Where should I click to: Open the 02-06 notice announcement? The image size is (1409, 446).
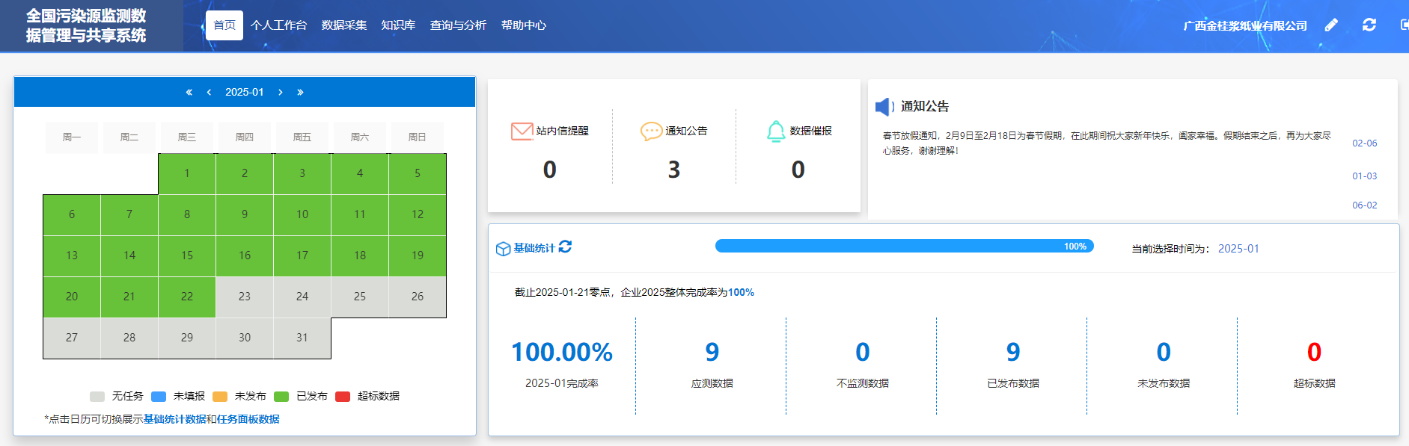pos(1364,143)
